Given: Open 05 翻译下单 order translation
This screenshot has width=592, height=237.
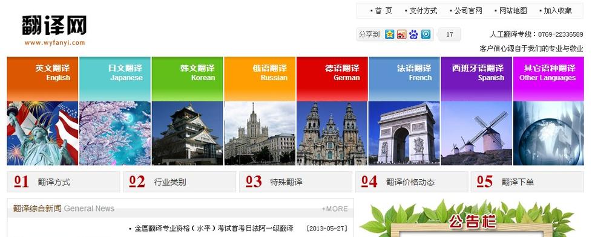Looking at the screenshot, I should pos(527,182).
